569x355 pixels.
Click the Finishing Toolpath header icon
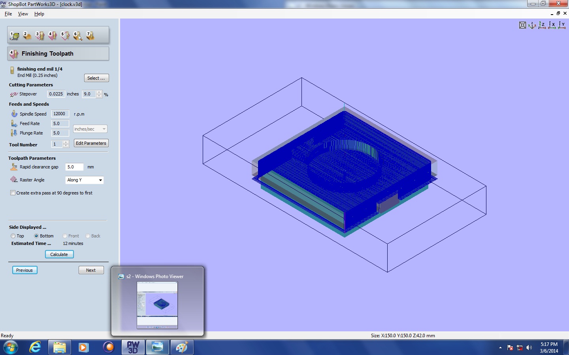(14, 54)
